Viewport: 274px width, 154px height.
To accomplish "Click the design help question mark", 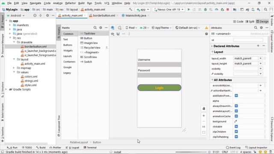I will 206,34.
